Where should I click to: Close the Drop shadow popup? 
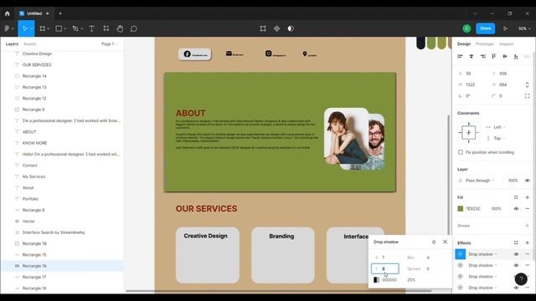click(x=445, y=242)
